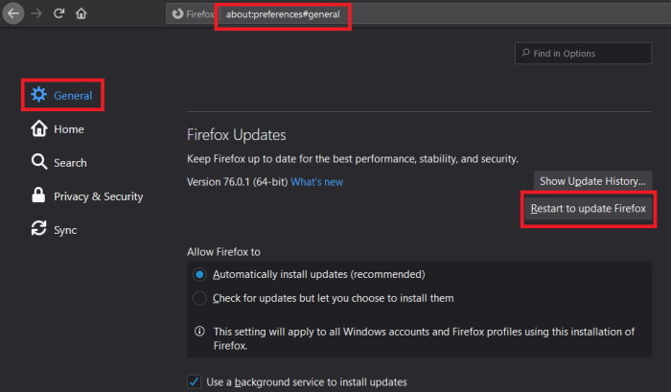Switch to Sync settings section
Viewport: 671px width, 392px height.
click(x=65, y=230)
